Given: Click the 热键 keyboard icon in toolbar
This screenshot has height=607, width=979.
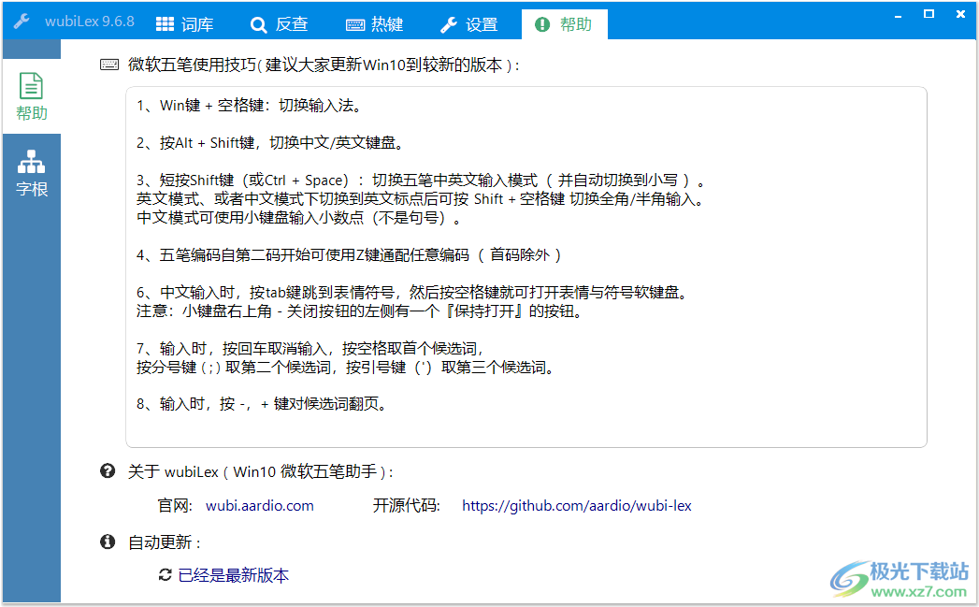Looking at the screenshot, I should [357, 24].
